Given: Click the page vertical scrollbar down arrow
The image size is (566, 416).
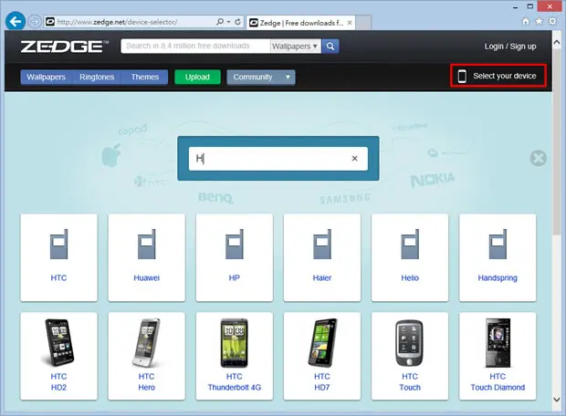Looking at the screenshot, I should click(x=557, y=400).
